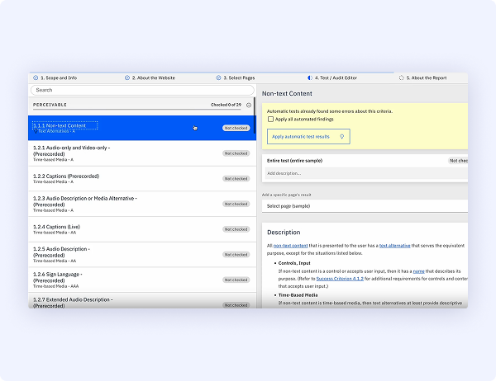Click the checkmark icon beside About the Website
496x381 pixels.
tap(127, 78)
